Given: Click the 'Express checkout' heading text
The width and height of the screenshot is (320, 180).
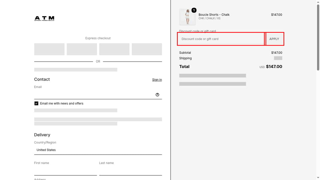Looking at the screenshot, I should point(98,38).
